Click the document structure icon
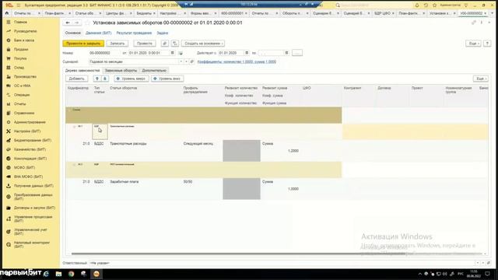This screenshot has width=498, height=280. coord(175,44)
